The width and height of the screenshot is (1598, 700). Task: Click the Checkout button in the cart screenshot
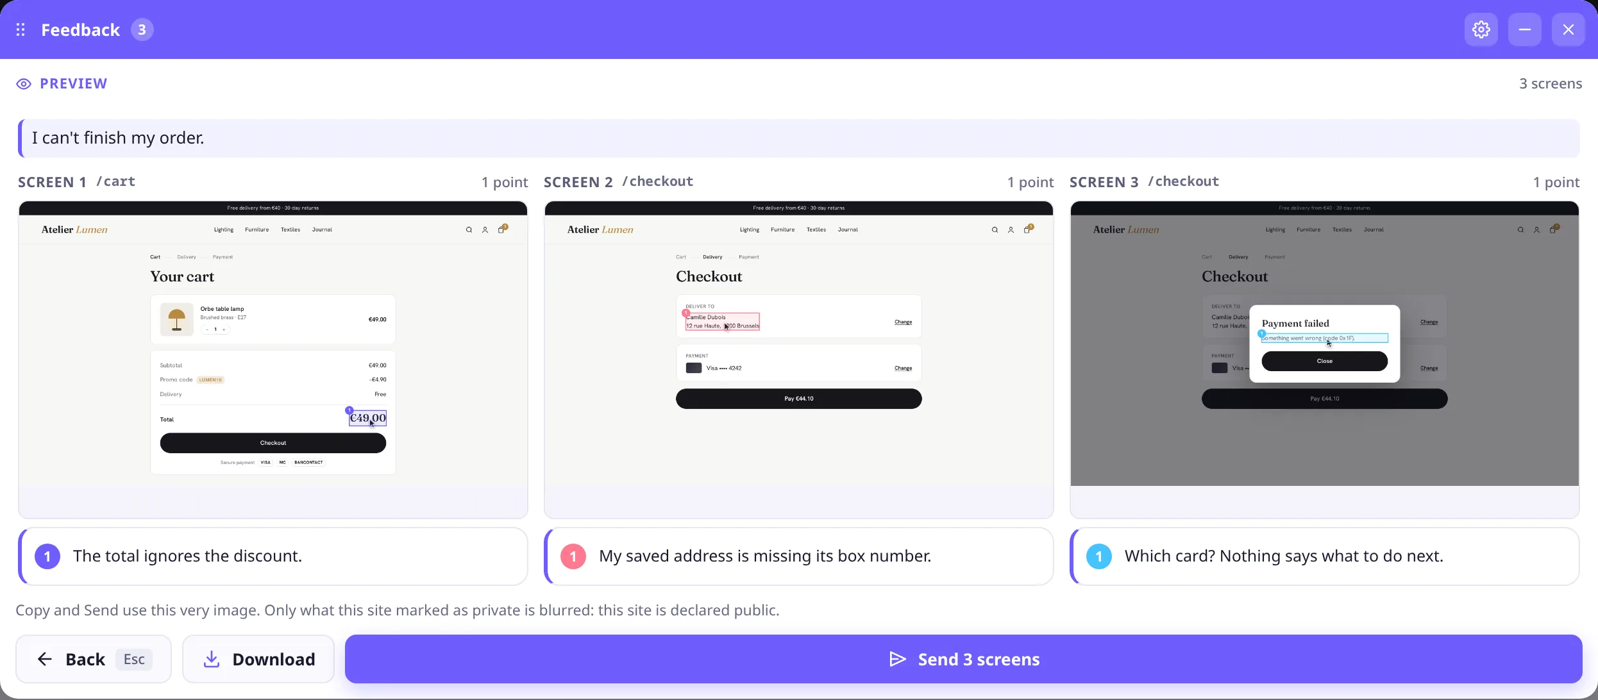click(273, 443)
